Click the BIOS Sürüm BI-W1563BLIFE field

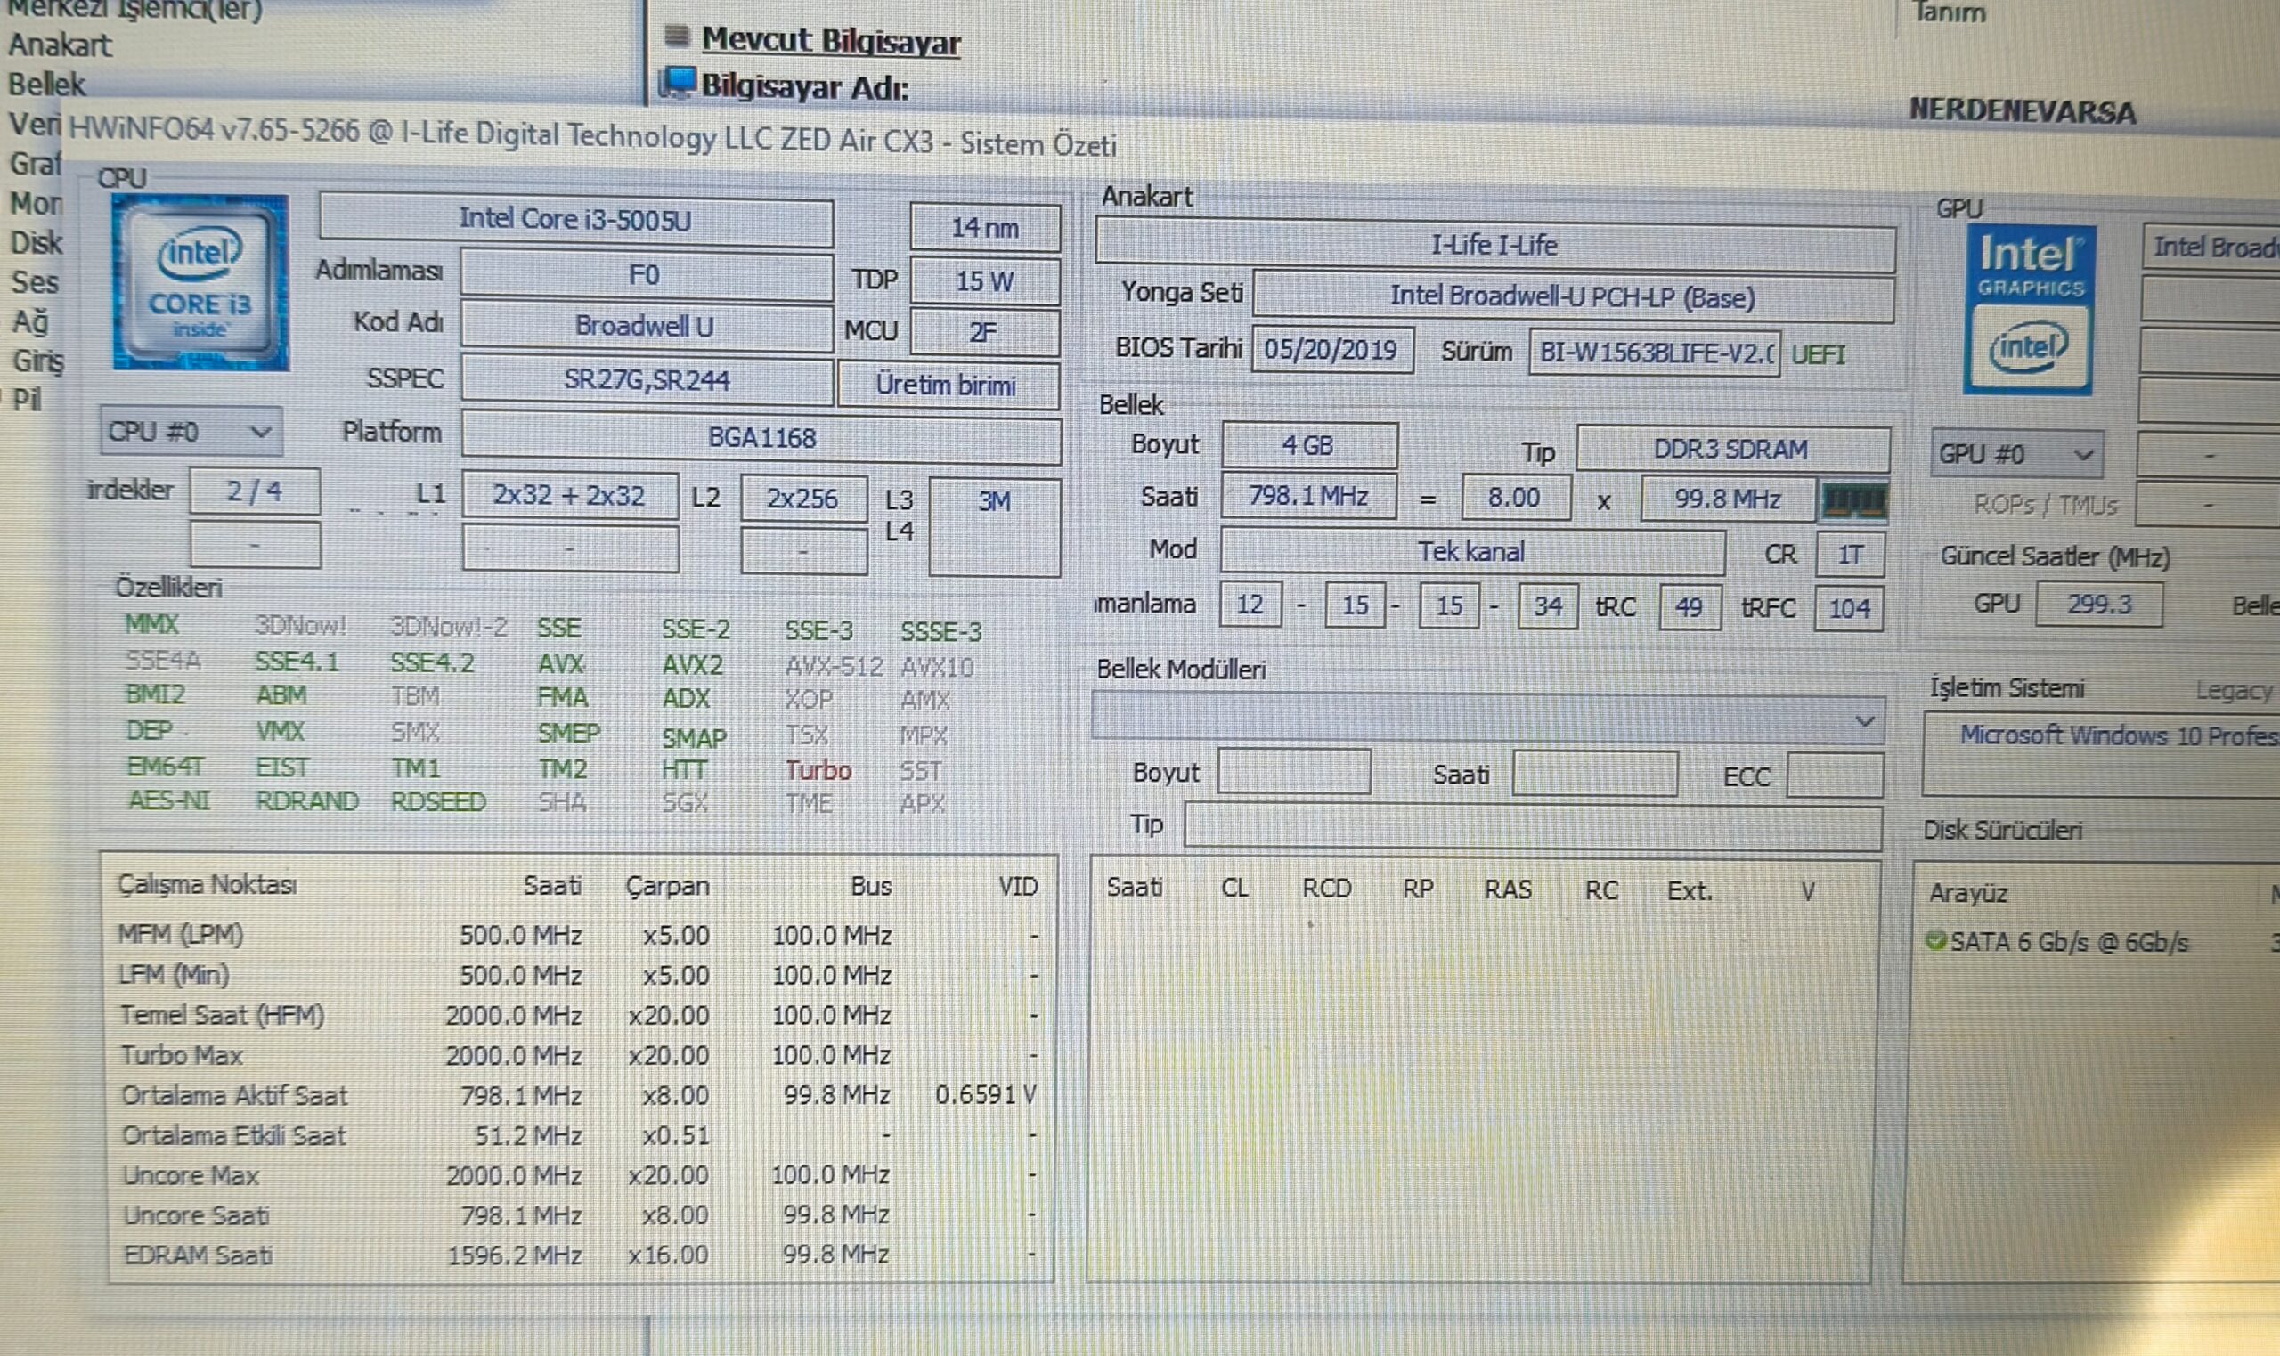[1655, 352]
